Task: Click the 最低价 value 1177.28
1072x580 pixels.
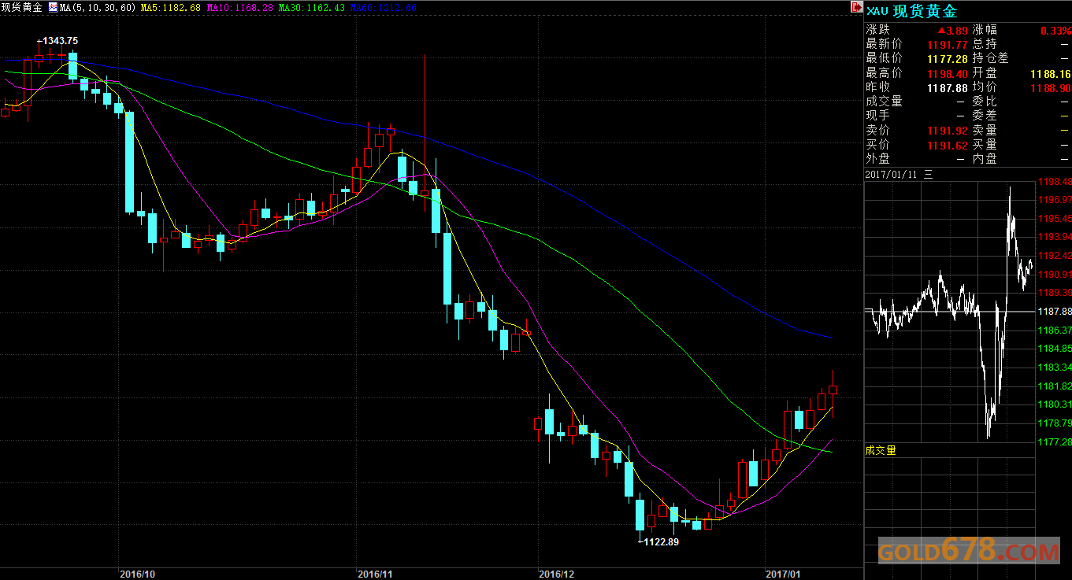Action: click(948, 58)
